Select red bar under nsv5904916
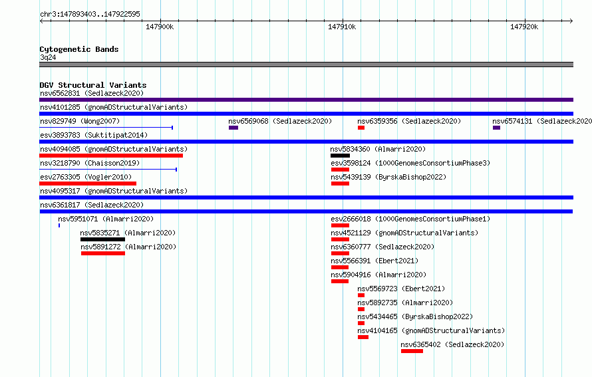The height and width of the screenshot is (377, 592). [340, 281]
